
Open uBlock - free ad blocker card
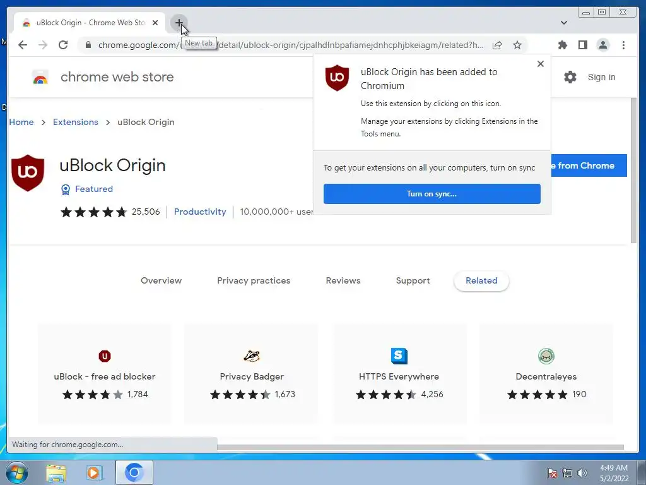(x=105, y=374)
